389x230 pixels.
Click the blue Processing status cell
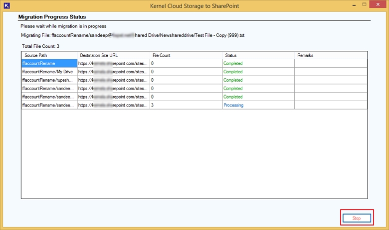click(x=258, y=105)
